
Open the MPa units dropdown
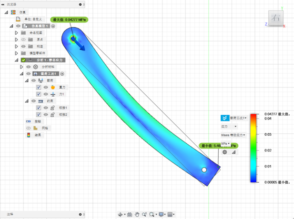[x=225, y=144]
